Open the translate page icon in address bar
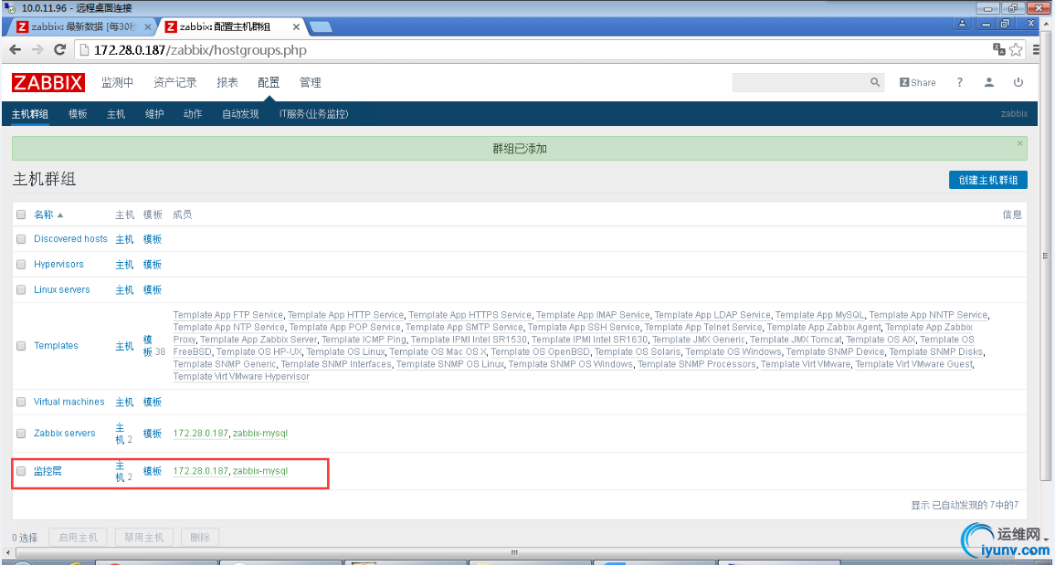Viewport: 1055px width, 565px height. coord(999,50)
